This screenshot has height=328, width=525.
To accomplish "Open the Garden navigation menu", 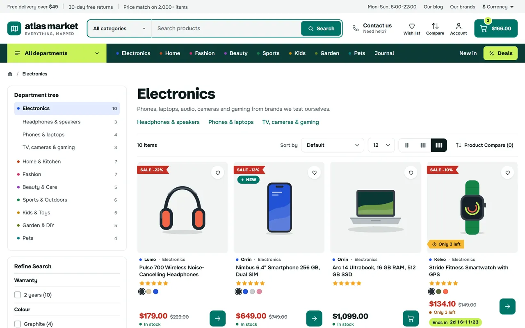I will pyautogui.click(x=327, y=53).
